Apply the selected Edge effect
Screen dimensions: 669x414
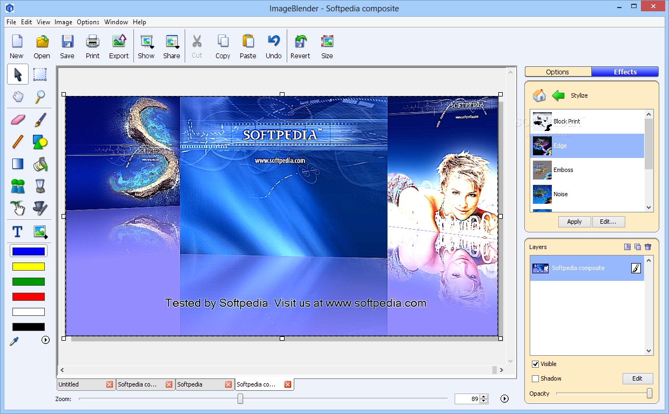(x=575, y=222)
